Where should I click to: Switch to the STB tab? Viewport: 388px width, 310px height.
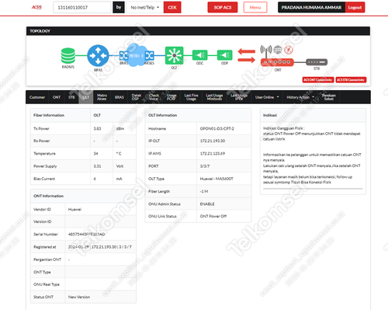pyautogui.click(x=71, y=97)
